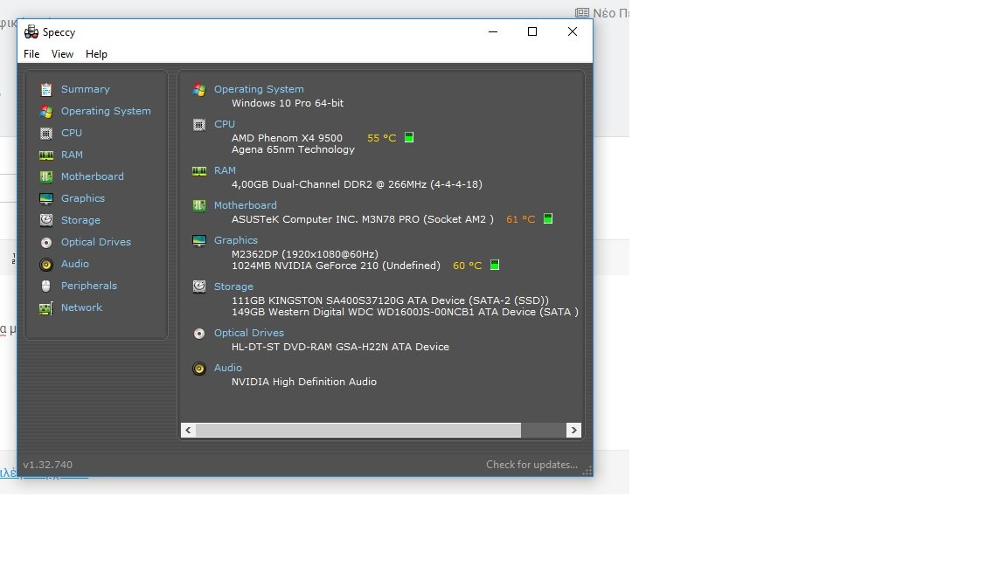Click the 60 °C graphics temperature
Viewport: 1007px width, 566px height.
(468, 265)
